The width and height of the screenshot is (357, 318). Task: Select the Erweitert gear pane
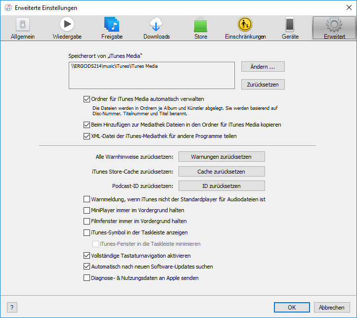click(334, 28)
